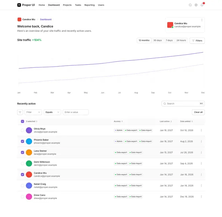The height and width of the screenshot is (217, 222).
Task: Click Drew Cano's pink avatar
Action: 29,197
